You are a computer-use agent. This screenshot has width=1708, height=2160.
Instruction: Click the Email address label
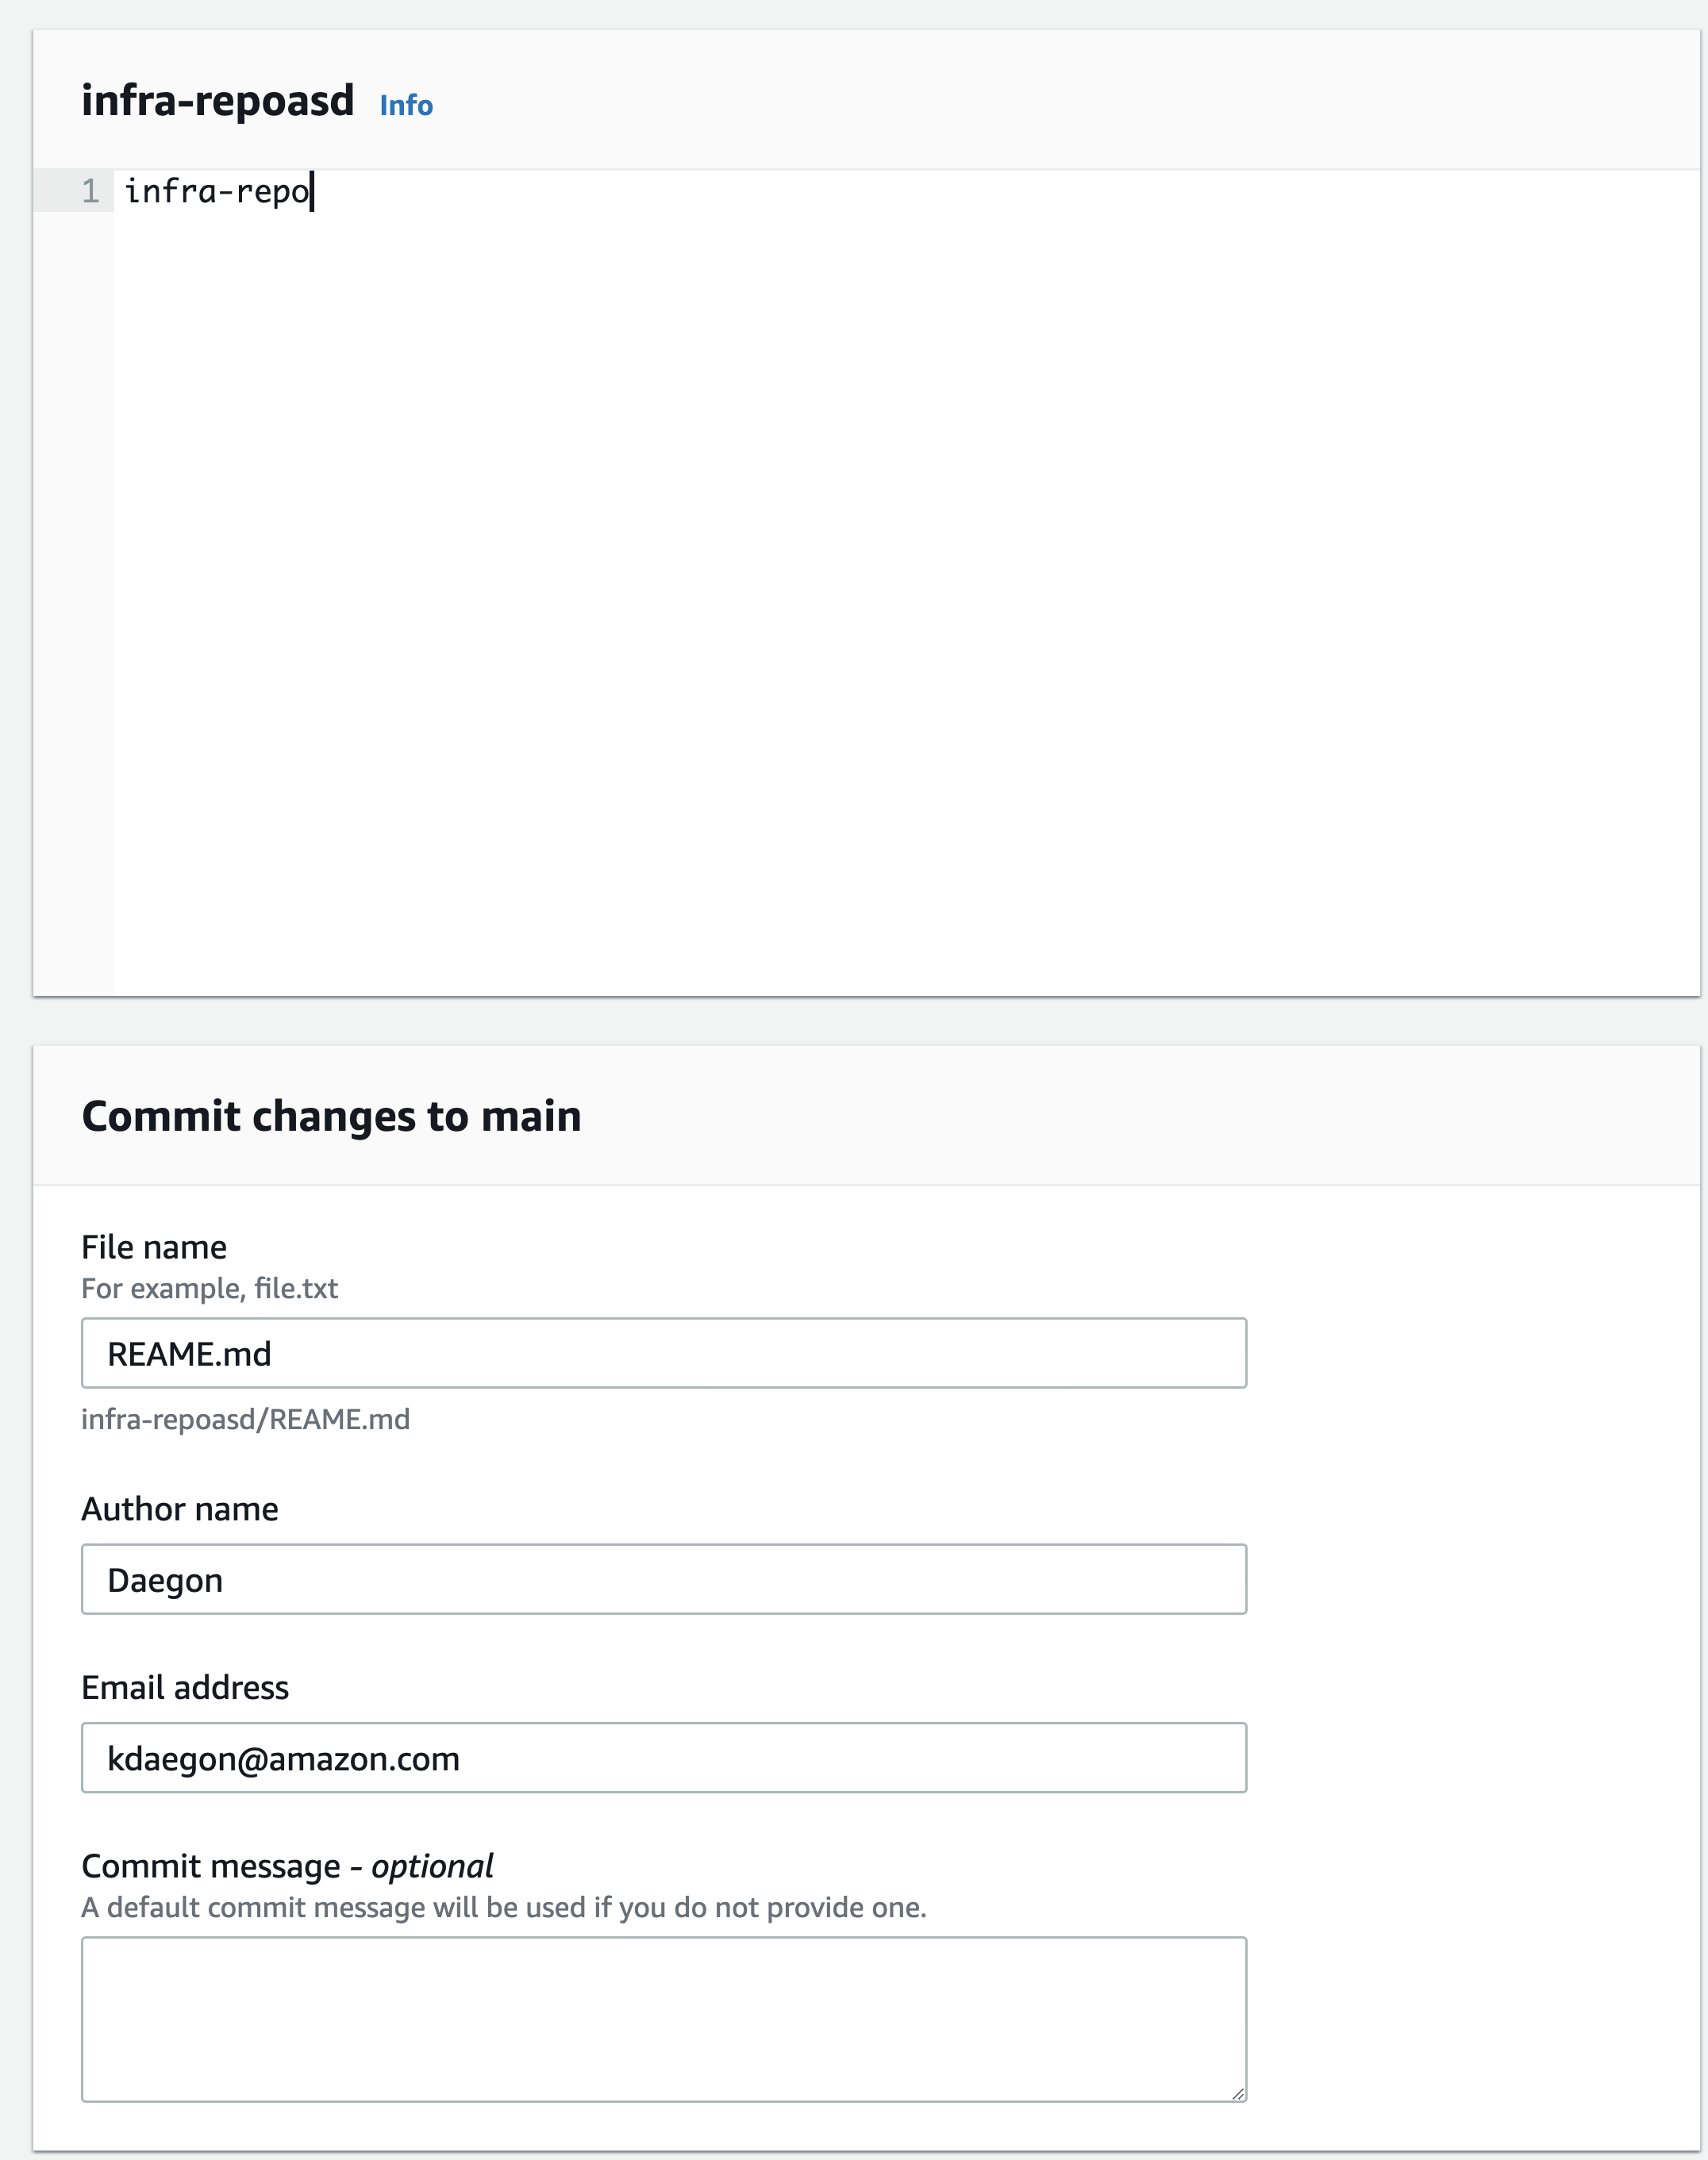185,1687
